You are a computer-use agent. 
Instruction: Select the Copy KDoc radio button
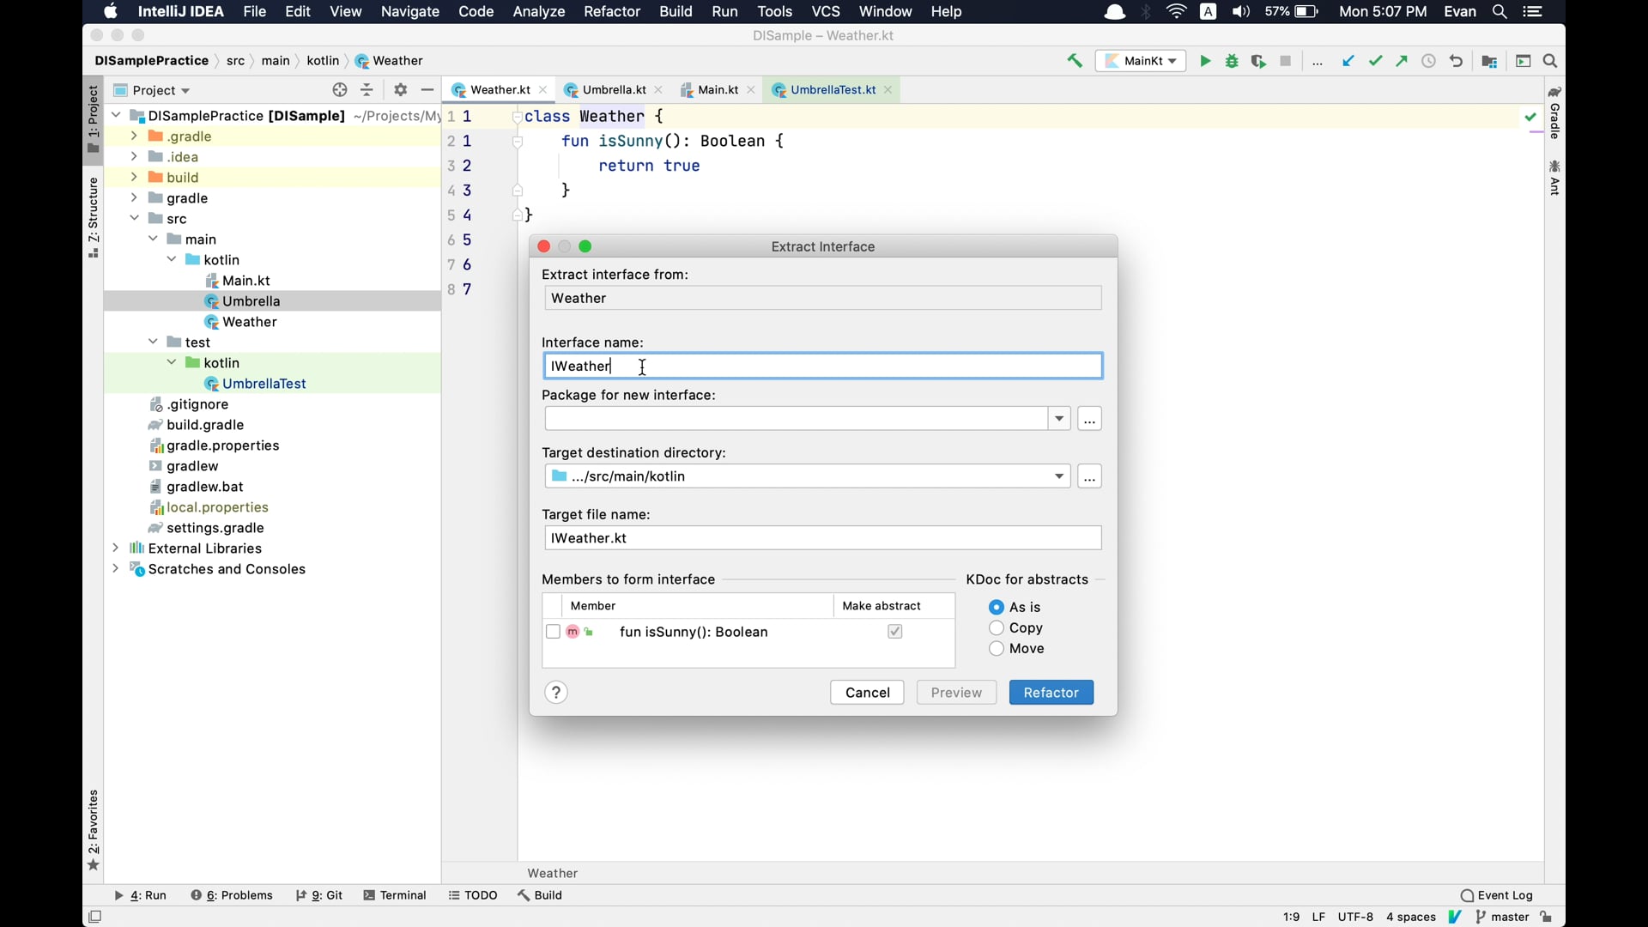point(997,628)
